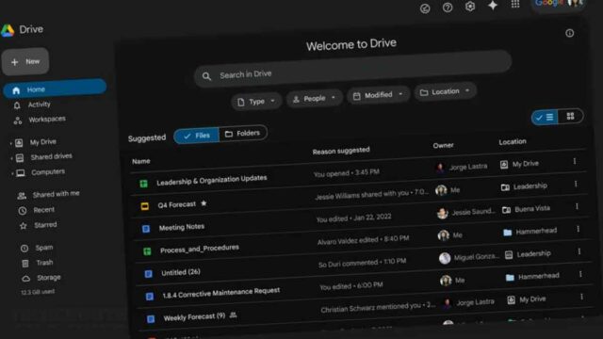Open the Google apps grid icon

(x=515, y=4)
